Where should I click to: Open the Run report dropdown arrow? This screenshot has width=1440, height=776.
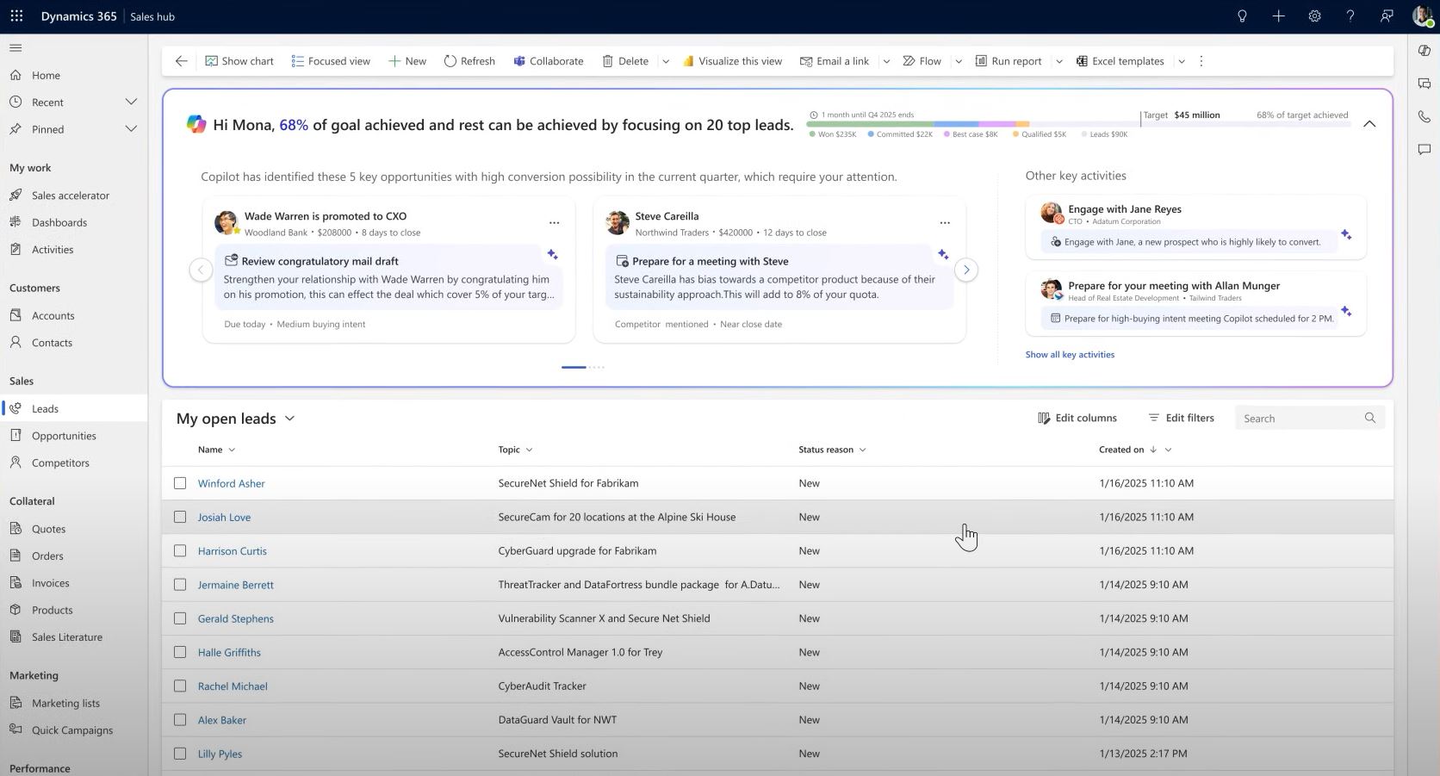pos(1059,61)
